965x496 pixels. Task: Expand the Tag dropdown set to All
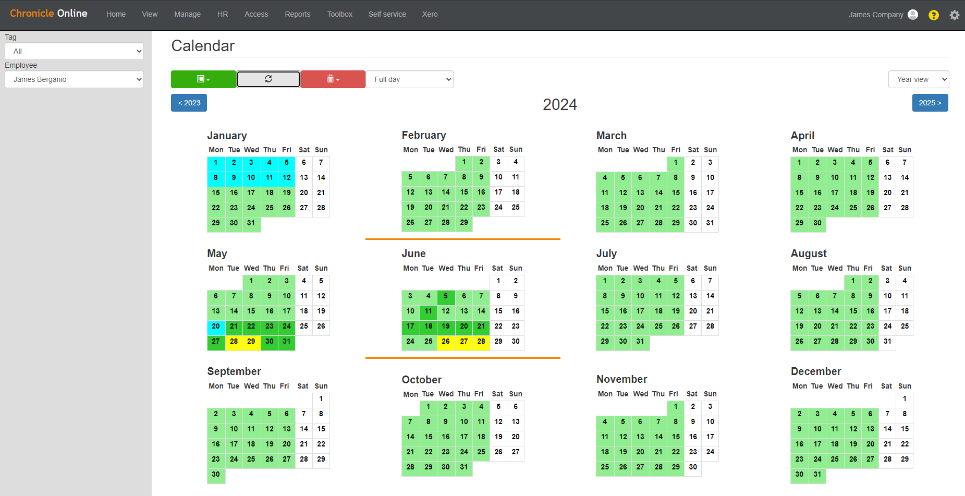74,51
